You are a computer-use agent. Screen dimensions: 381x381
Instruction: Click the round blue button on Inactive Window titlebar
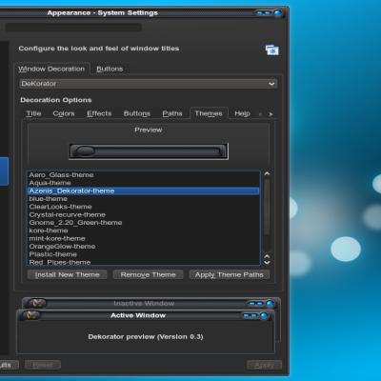(x=270, y=304)
